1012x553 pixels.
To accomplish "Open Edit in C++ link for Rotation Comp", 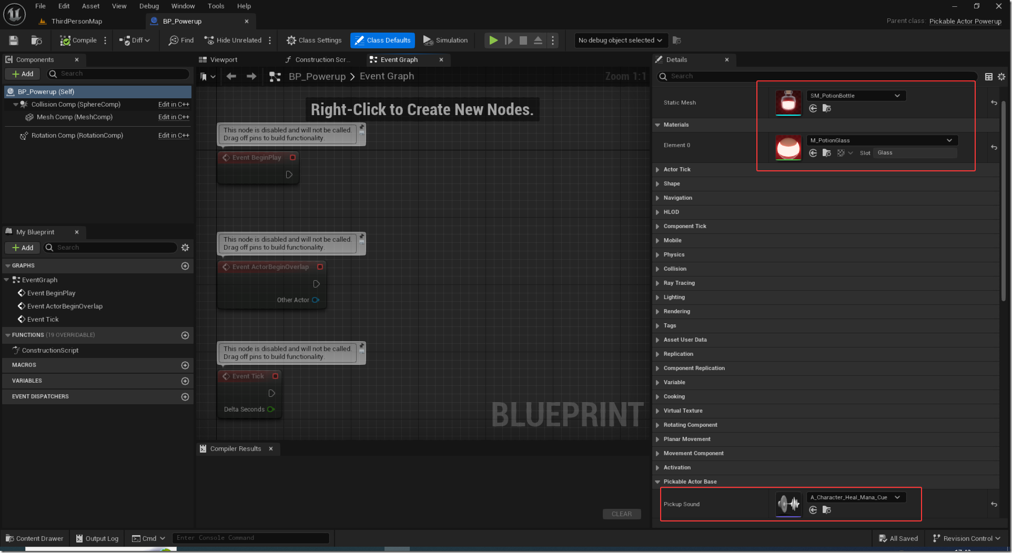I will pyautogui.click(x=174, y=136).
